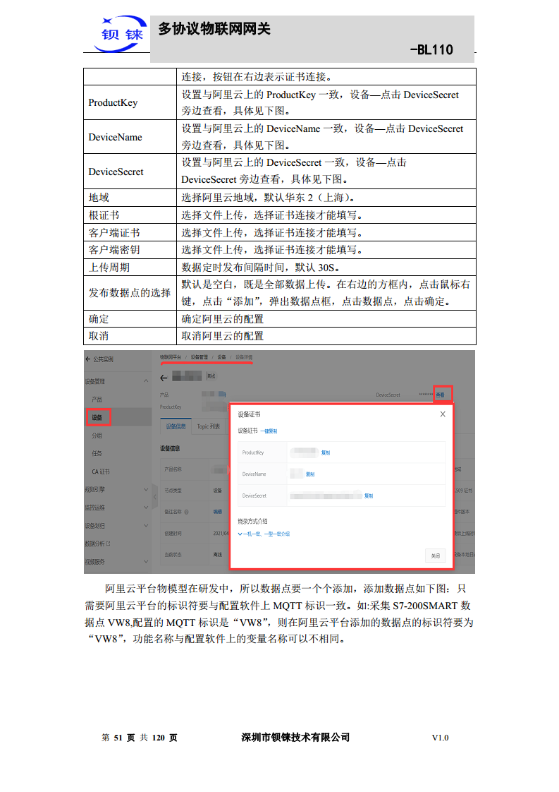Image resolution: width=559 pixels, height=792 pixels.
Task: Open 任务 in the sidebar
Action: click(x=97, y=454)
